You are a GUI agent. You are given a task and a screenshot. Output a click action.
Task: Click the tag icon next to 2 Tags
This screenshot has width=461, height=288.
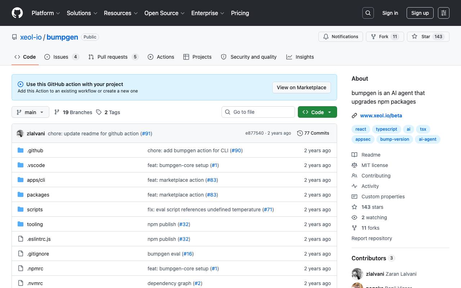click(x=99, y=112)
